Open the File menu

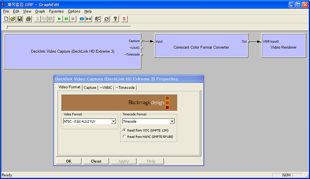coord(6,12)
